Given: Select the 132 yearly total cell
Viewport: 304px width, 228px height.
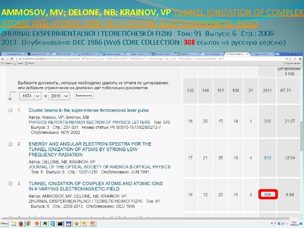Looking at the screenshot, I should point(190,90).
